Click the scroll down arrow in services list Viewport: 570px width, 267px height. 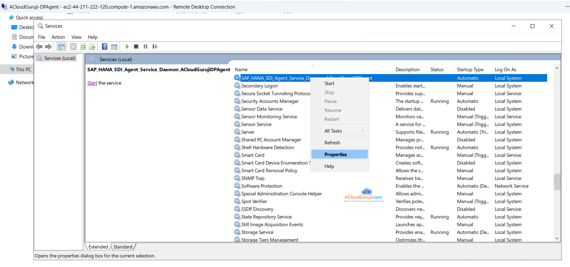[x=557, y=239]
